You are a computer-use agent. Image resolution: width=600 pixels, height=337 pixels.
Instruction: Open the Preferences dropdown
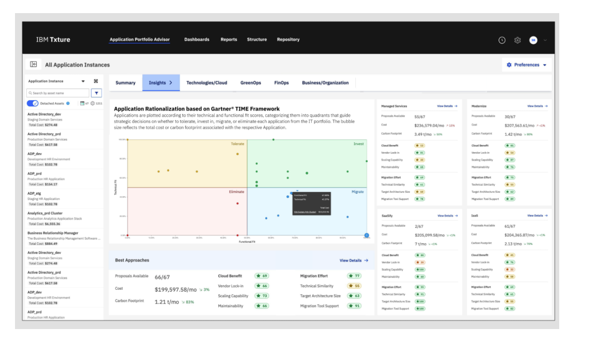[526, 65]
